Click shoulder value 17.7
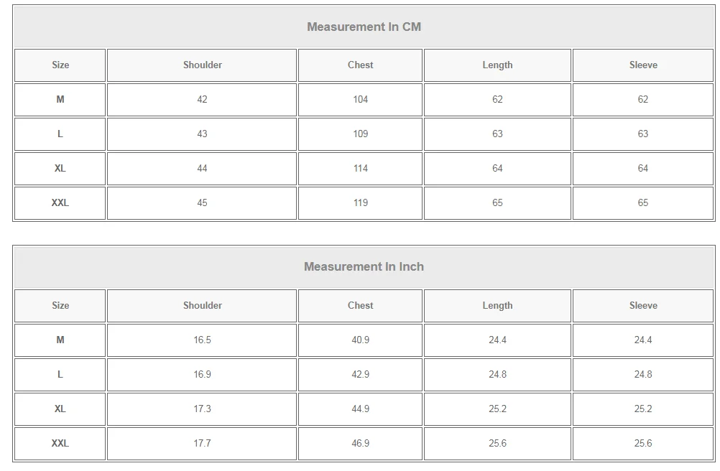This screenshot has height=471, width=720. click(x=202, y=443)
